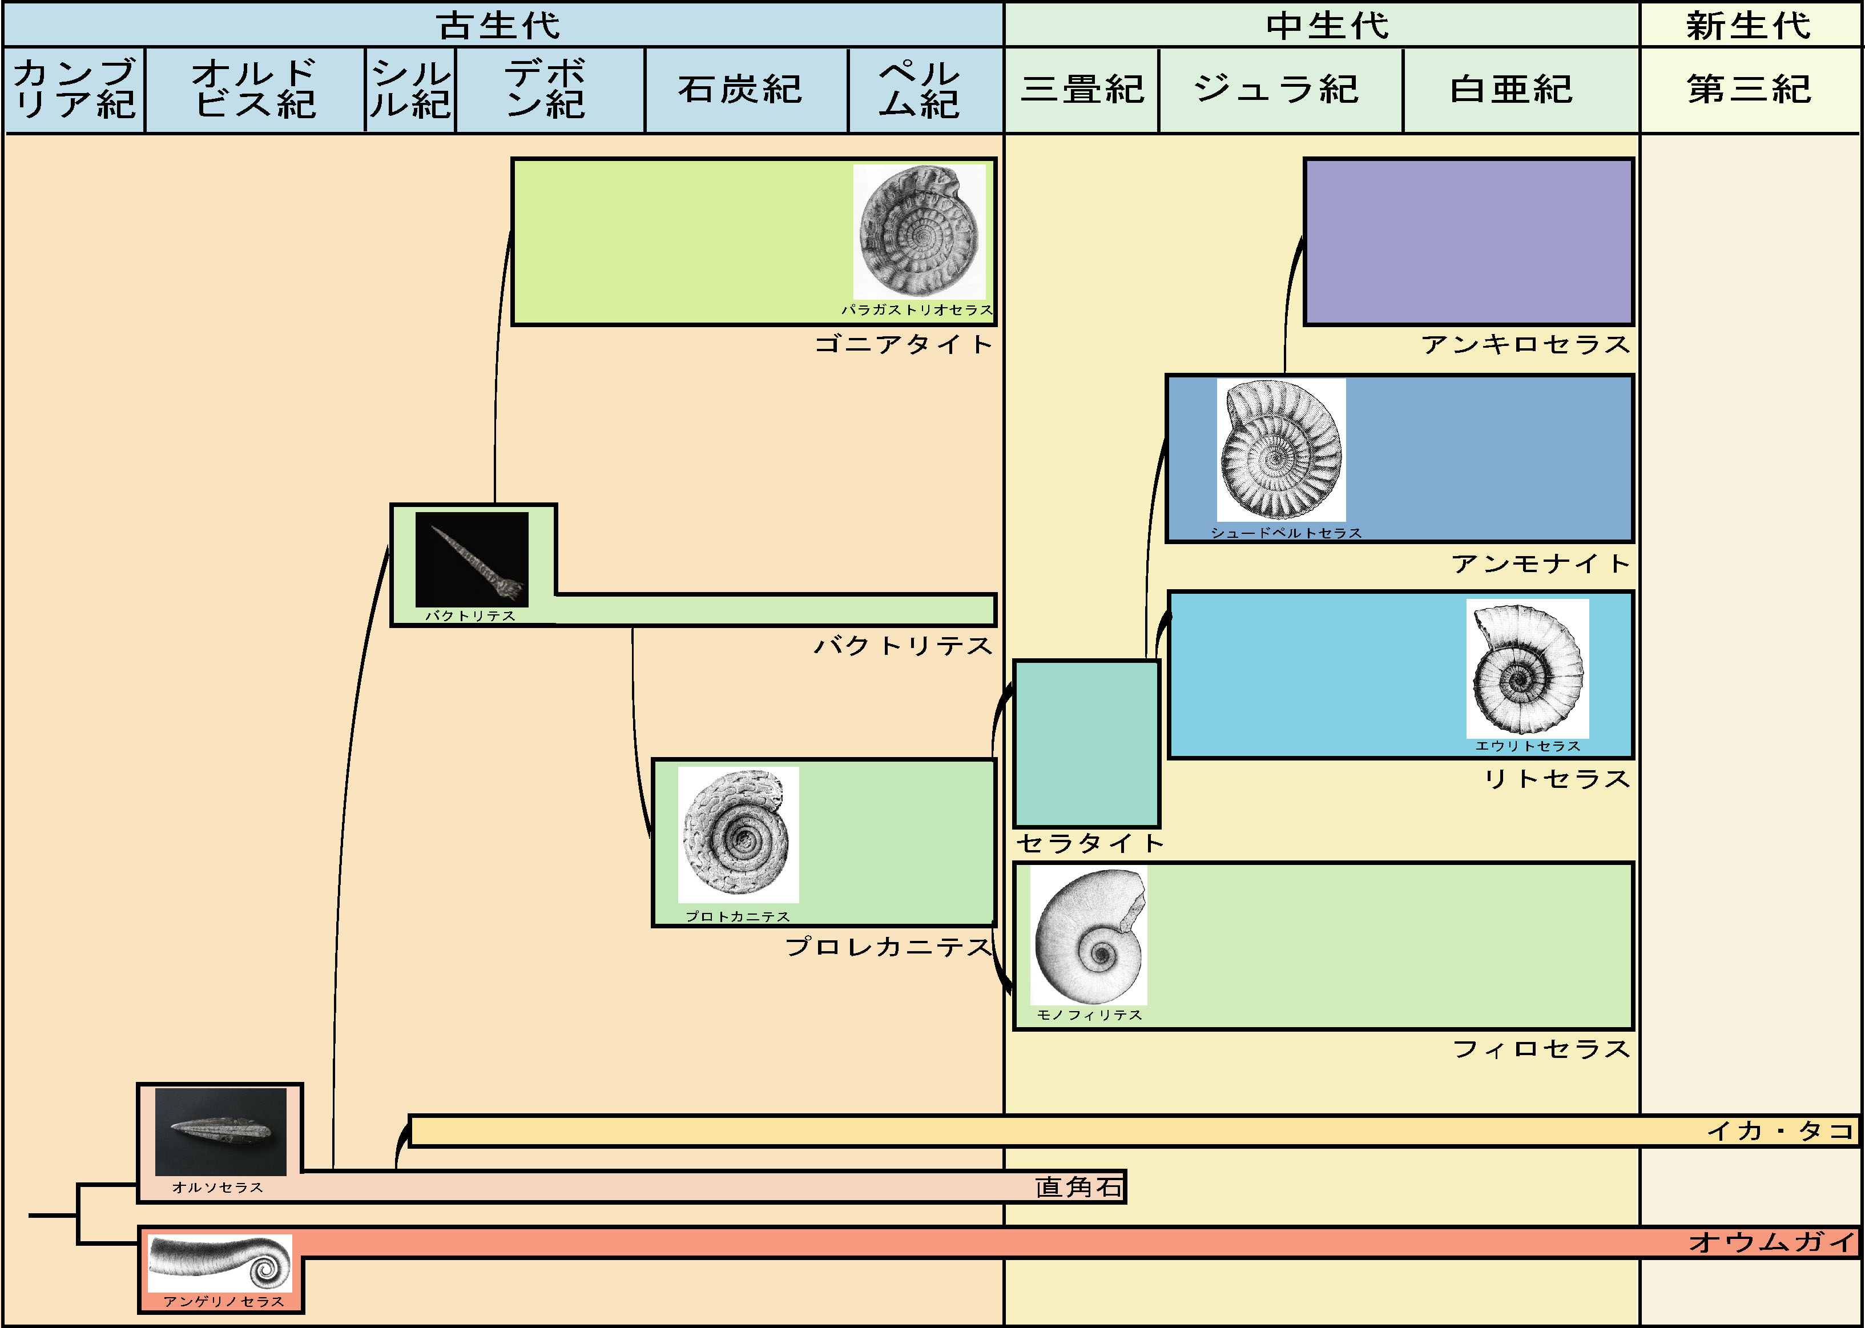Click the ジュラ紀 period cell
1865x1328 pixels.
tap(1277, 89)
